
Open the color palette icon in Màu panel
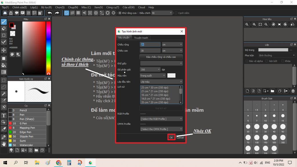coord(12,55)
